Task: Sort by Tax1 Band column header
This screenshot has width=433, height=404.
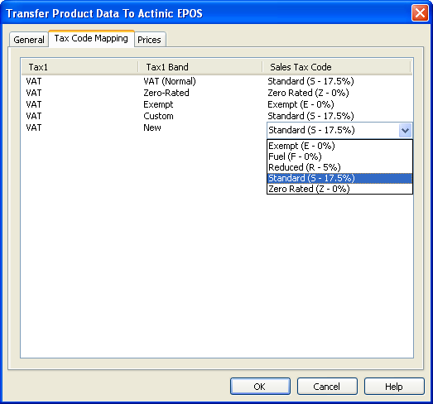Action: [x=200, y=67]
